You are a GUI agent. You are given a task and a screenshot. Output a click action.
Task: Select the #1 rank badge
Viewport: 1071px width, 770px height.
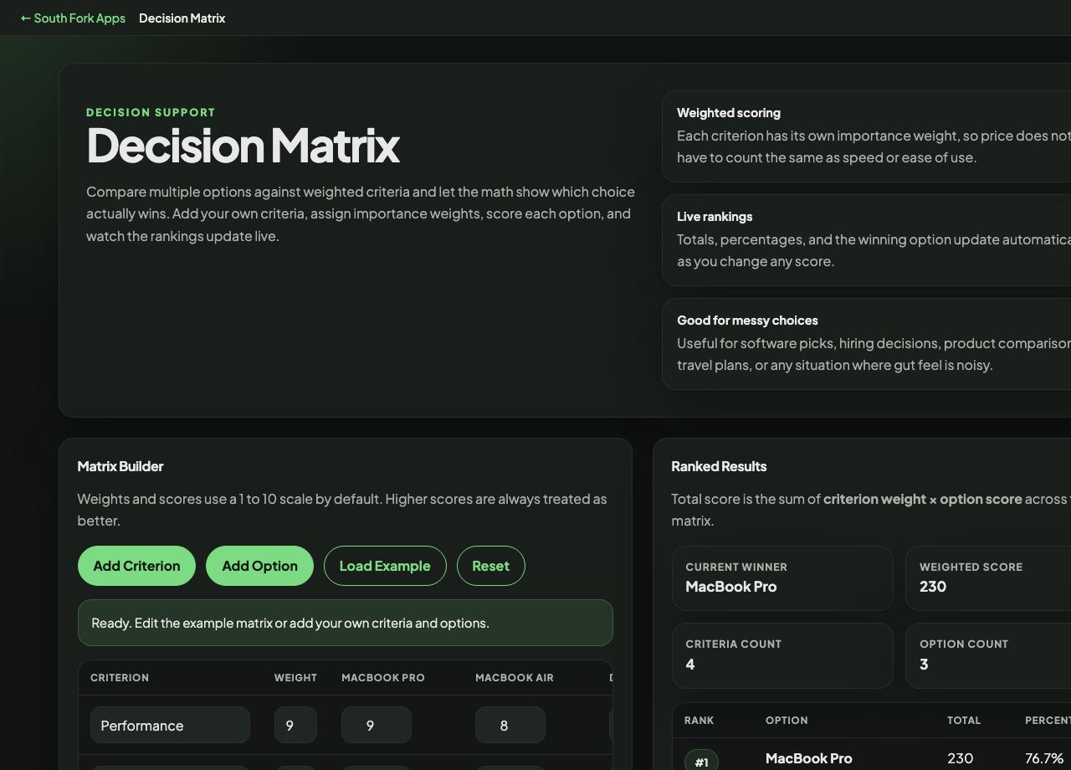pyautogui.click(x=701, y=761)
